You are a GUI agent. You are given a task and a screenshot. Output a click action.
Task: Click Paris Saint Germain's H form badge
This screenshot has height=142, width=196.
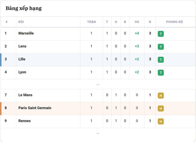[x=161, y=108]
